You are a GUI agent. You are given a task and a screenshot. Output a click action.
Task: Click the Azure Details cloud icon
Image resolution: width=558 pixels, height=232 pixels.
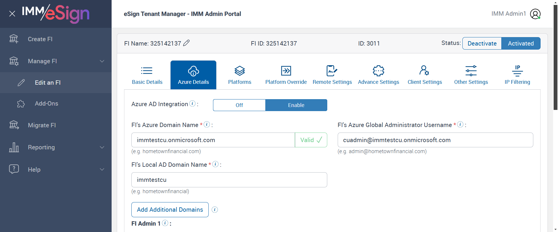(193, 71)
